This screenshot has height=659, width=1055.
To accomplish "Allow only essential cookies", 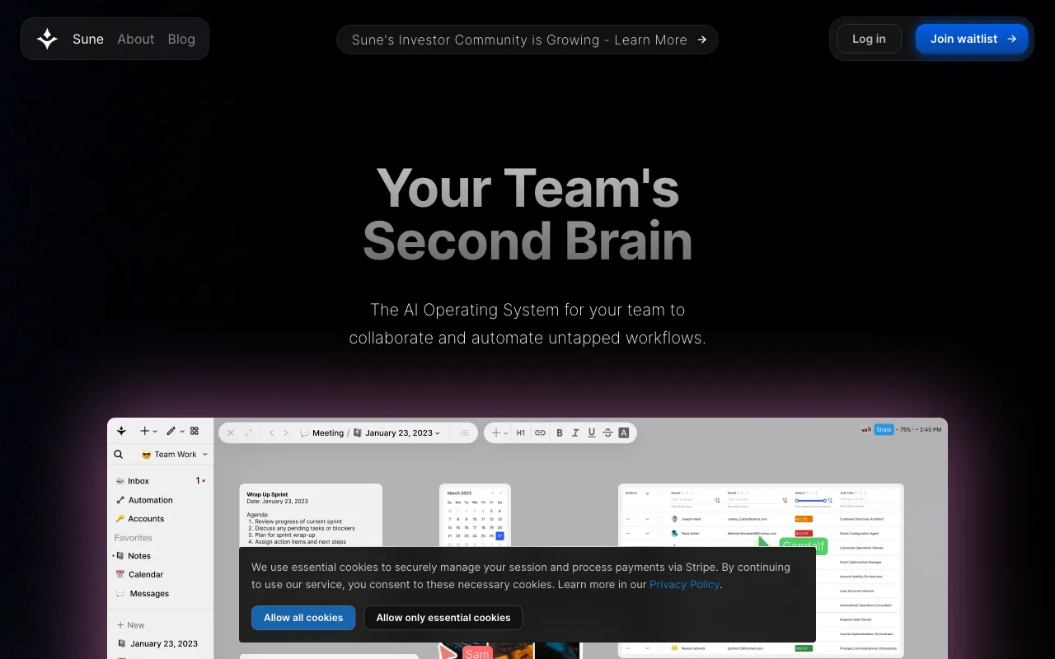I will pos(443,618).
